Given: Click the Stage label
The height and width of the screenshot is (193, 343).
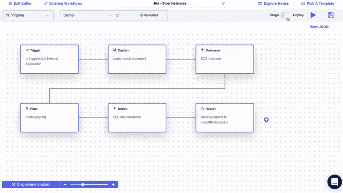Looking at the screenshot, I should (x=274, y=15).
